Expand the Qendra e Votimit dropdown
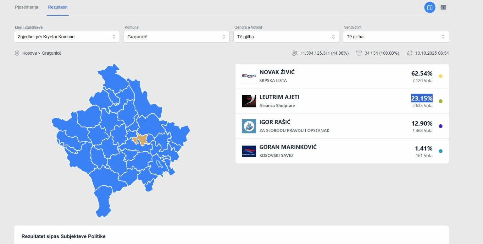 coord(286,37)
